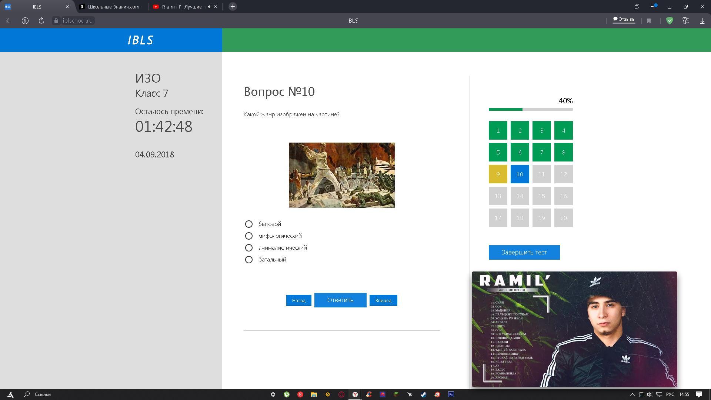The image size is (711, 400).
Task: Go back with the browser arrow
Action: (x=9, y=21)
